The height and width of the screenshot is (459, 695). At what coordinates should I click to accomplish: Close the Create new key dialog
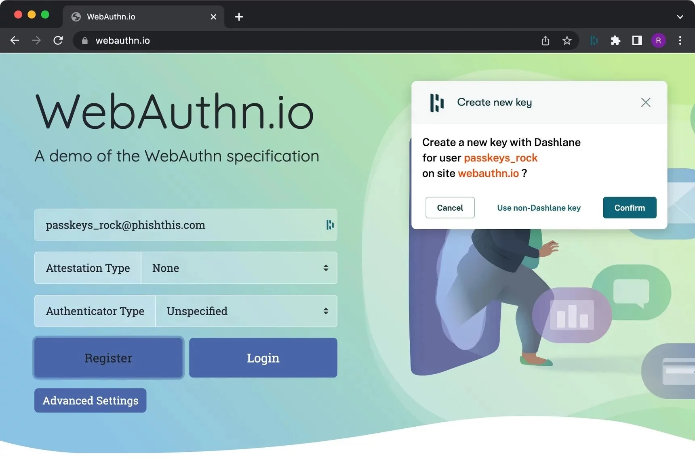pos(646,102)
